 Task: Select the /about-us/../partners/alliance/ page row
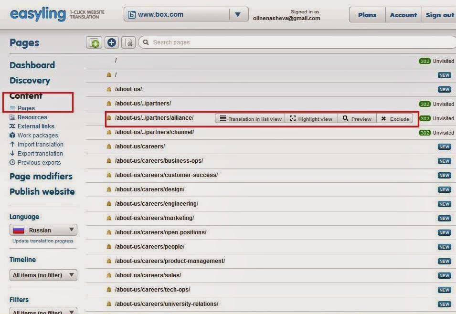[154, 118]
